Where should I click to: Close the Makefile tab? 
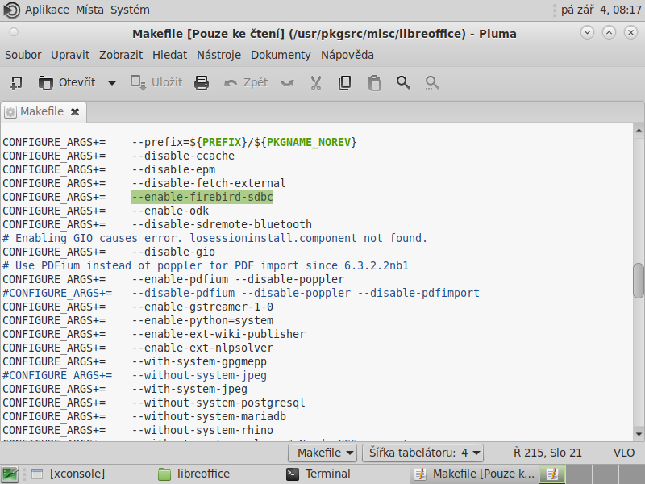[75, 111]
